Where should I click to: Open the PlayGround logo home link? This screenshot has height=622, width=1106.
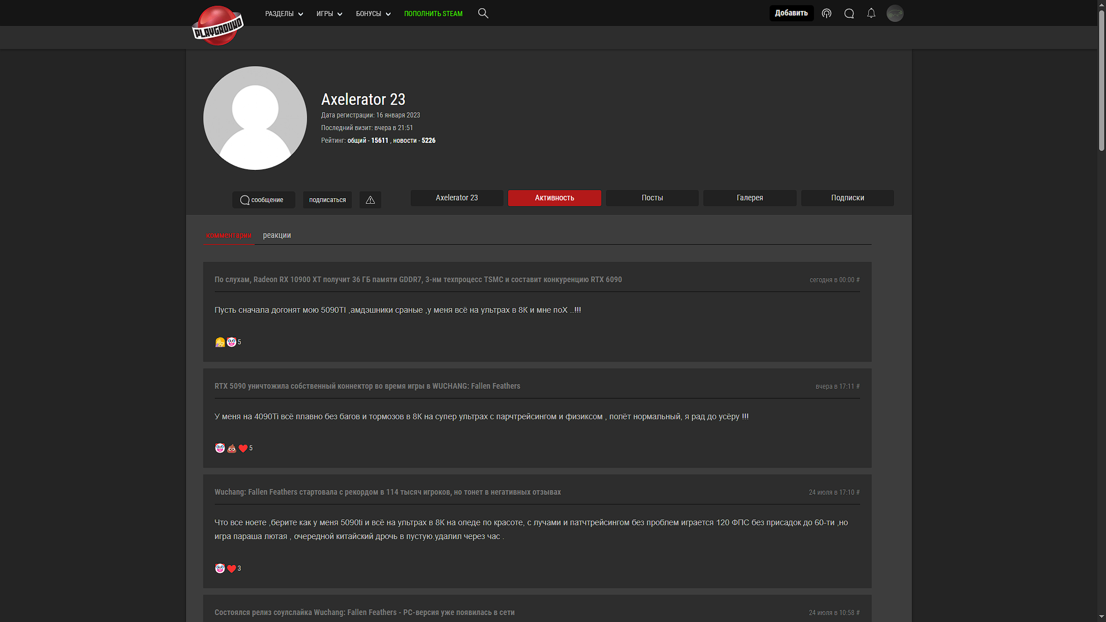pyautogui.click(x=218, y=26)
